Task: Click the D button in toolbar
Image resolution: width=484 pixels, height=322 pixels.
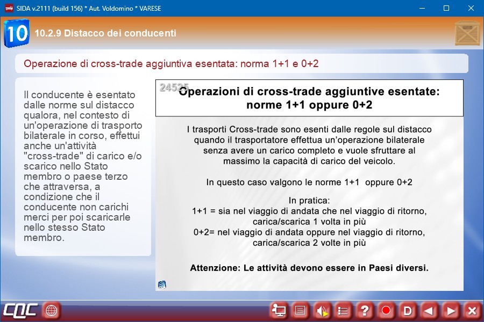Action: click(x=408, y=310)
